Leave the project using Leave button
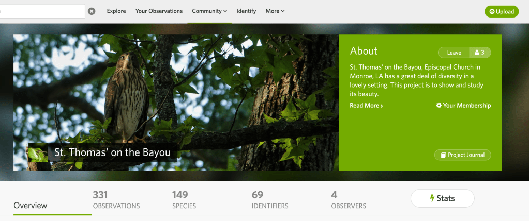 tap(454, 53)
